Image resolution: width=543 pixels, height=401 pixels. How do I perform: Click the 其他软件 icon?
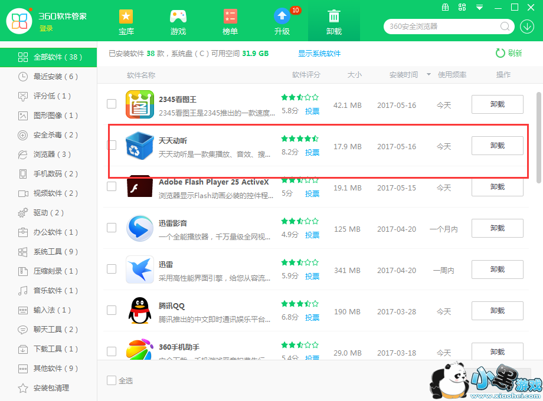coord(23,369)
